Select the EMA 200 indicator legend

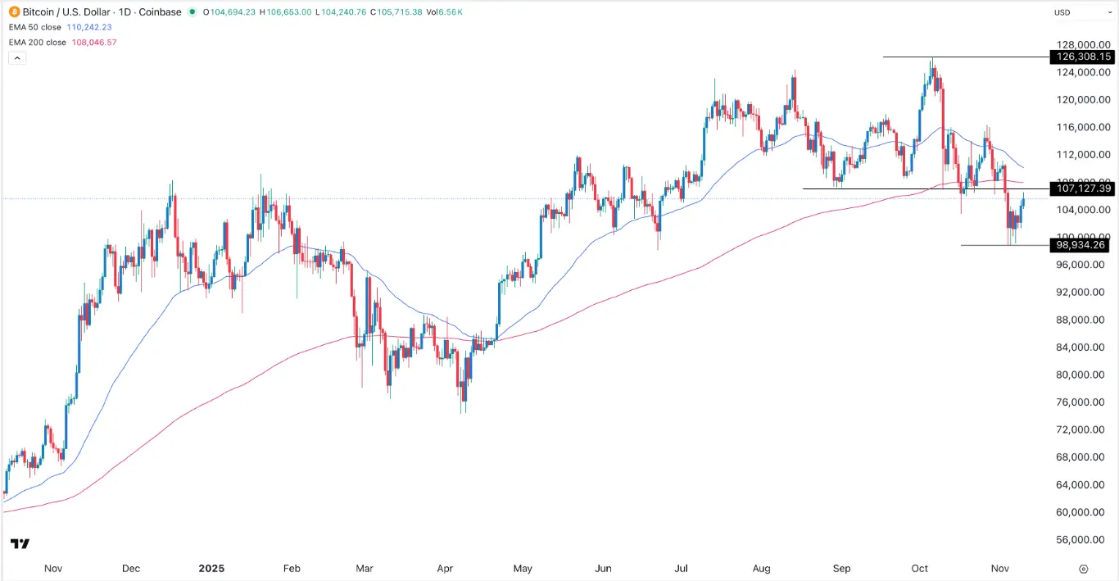pyautogui.click(x=52, y=42)
